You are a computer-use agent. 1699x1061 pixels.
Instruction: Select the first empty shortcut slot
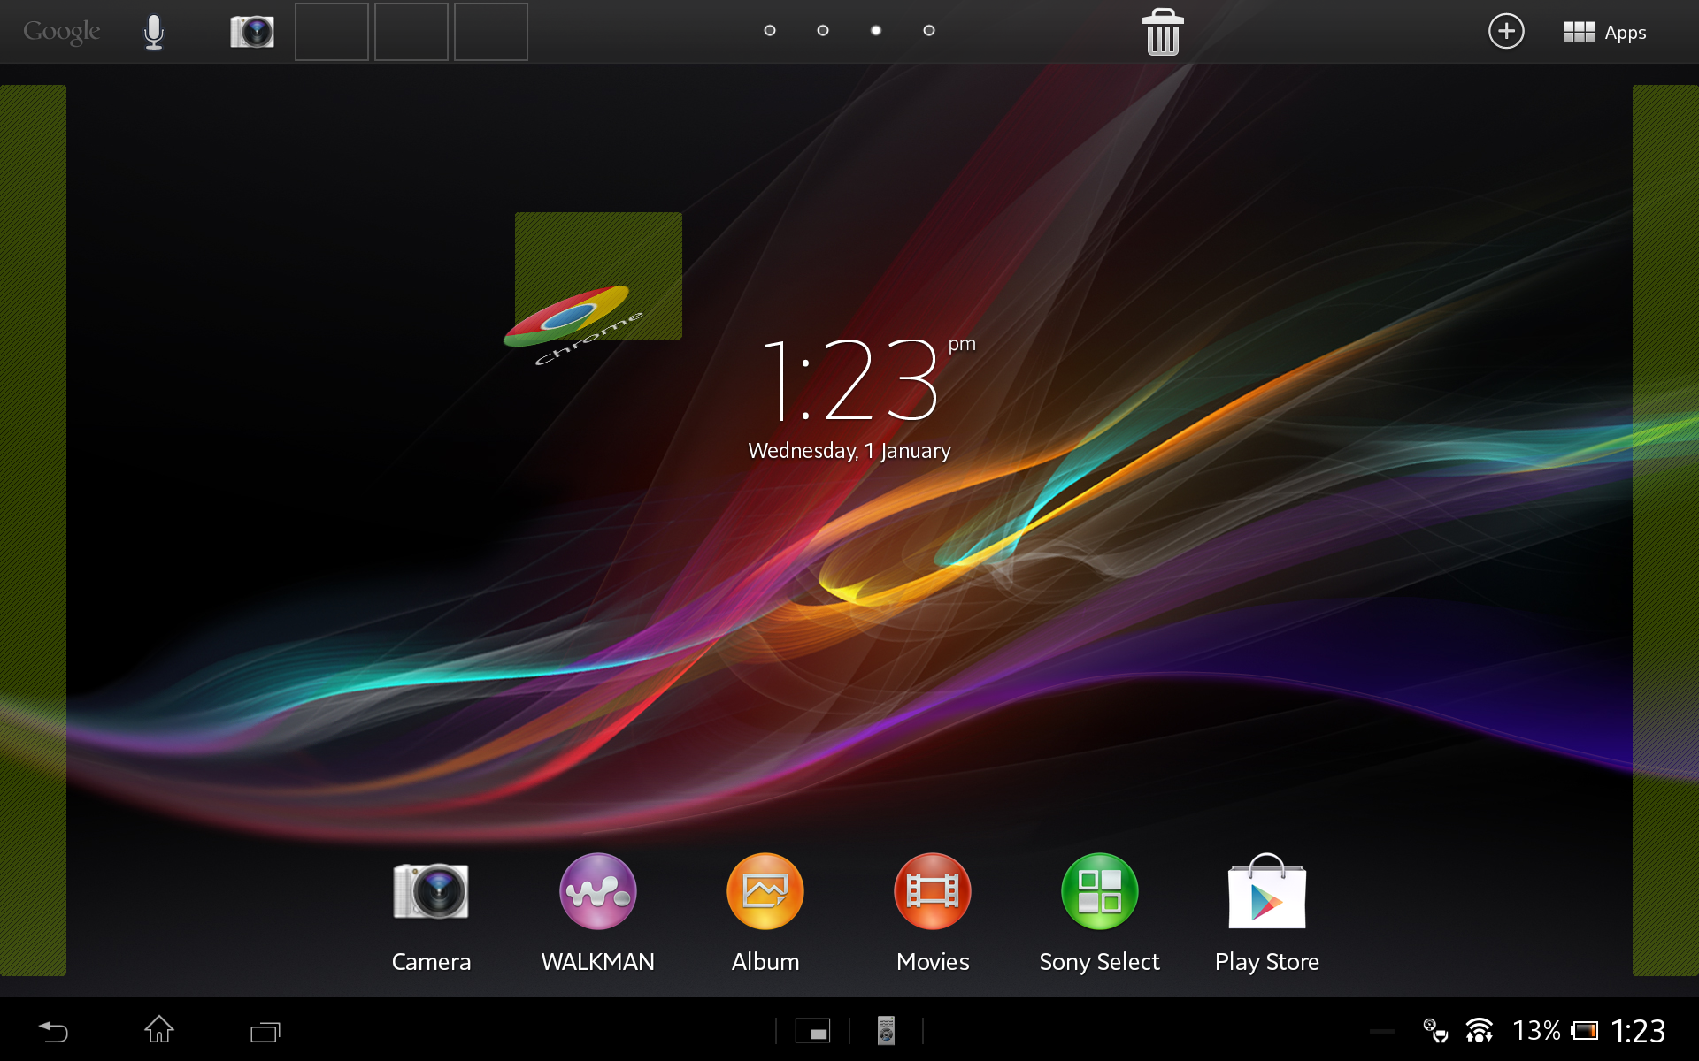(x=332, y=32)
